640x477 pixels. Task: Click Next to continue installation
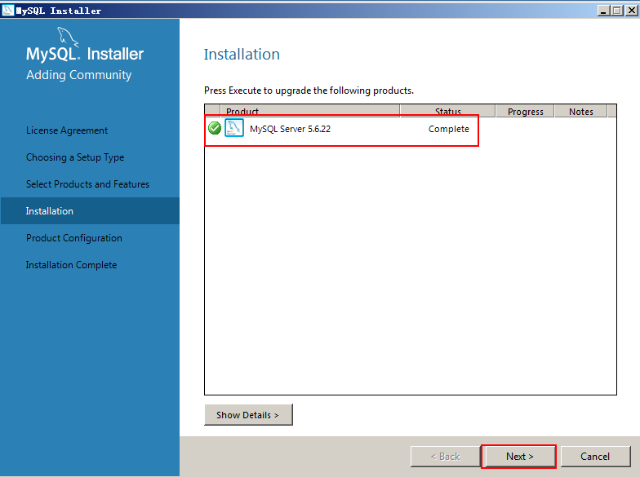pyautogui.click(x=519, y=457)
